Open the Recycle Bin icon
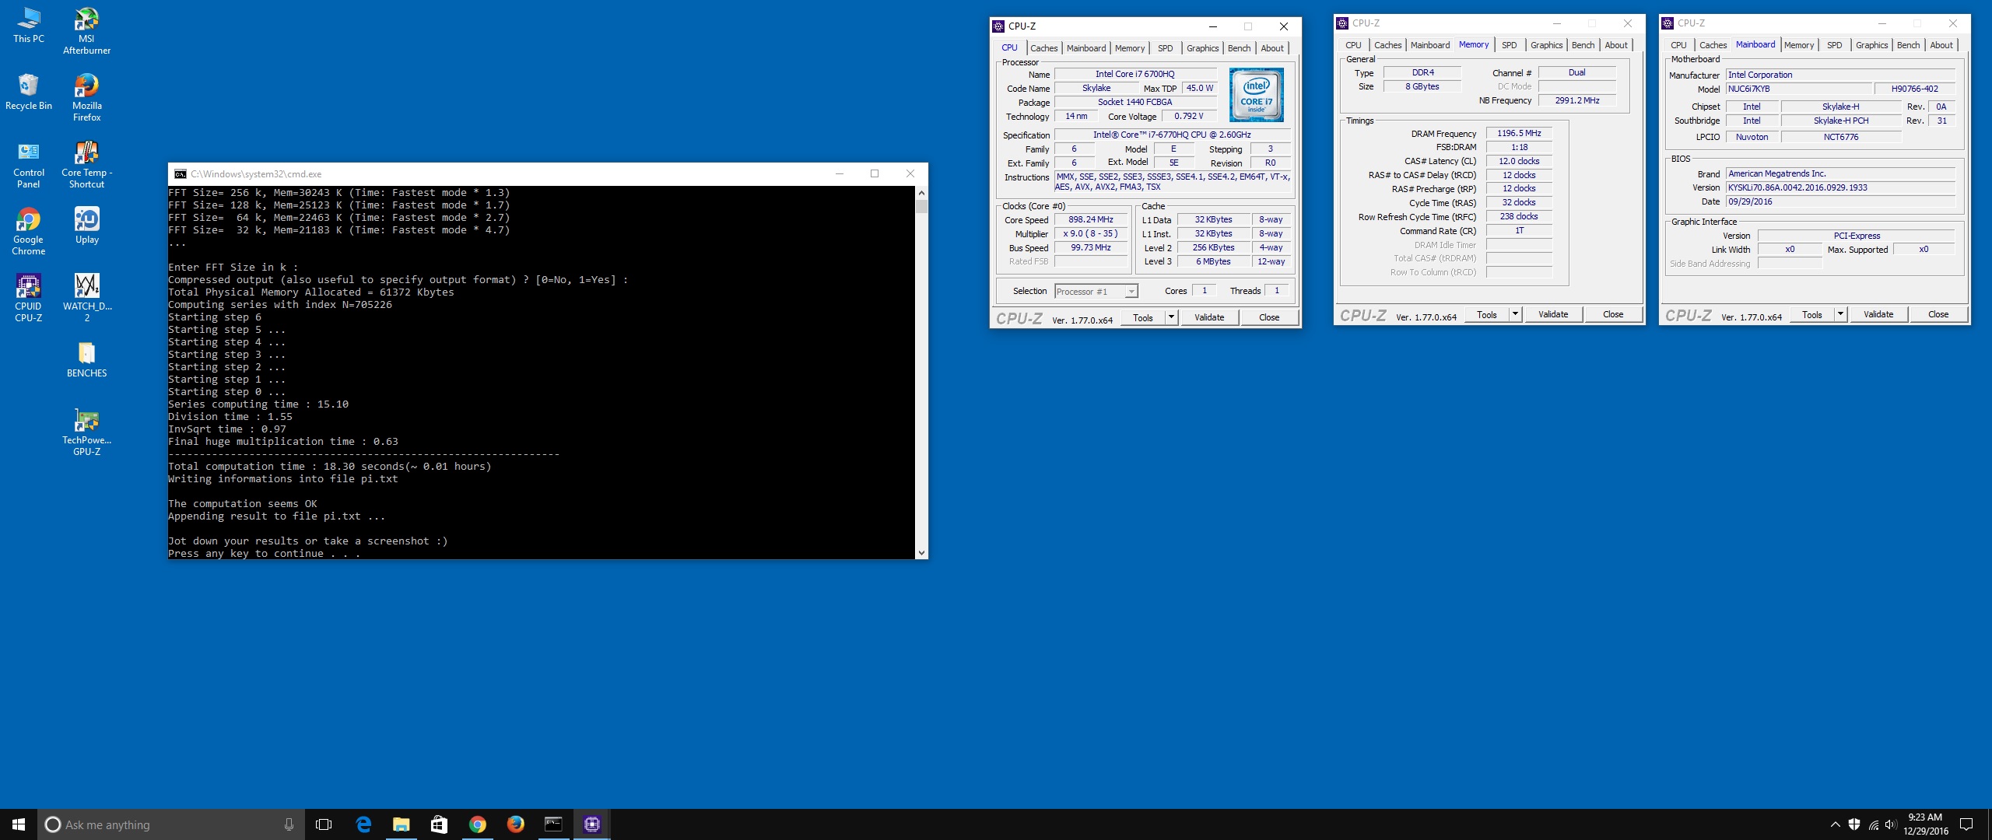 tap(29, 92)
